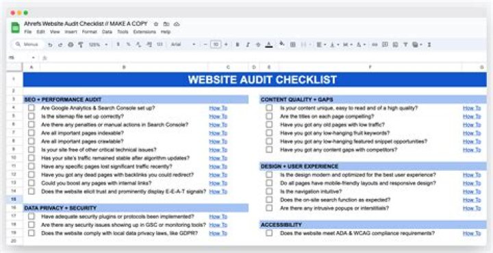Open the View menu
This screenshot has width=493, height=253.
pyautogui.click(x=55, y=32)
